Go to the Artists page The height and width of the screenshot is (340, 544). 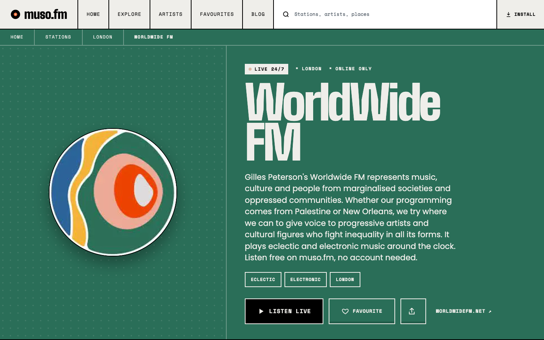click(170, 14)
